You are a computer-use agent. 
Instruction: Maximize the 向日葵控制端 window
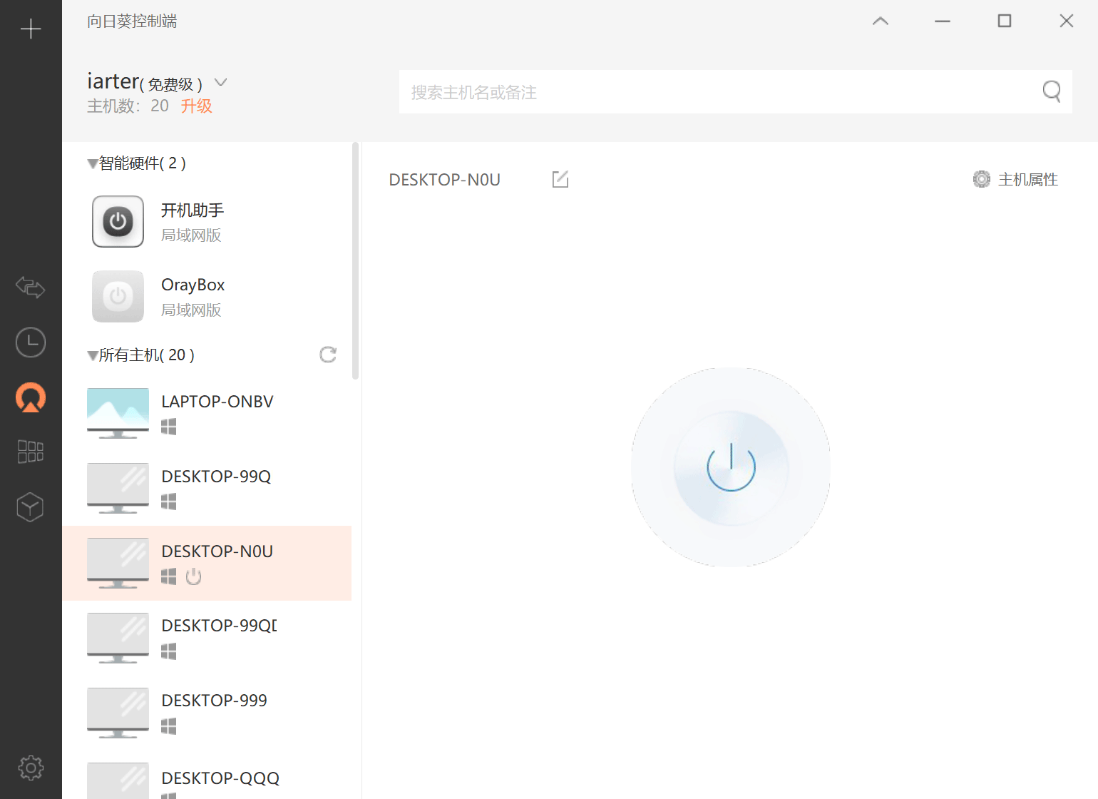pos(1005,21)
